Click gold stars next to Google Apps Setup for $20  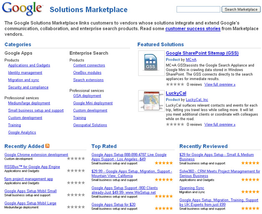[164, 208]
